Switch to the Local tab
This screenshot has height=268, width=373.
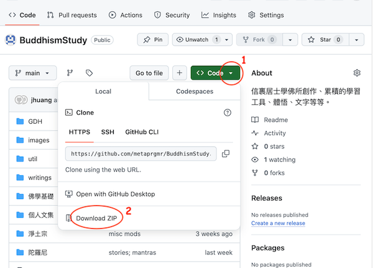(103, 91)
